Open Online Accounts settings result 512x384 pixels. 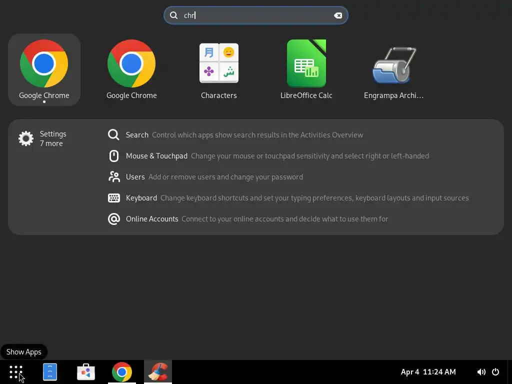click(x=248, y=219)
